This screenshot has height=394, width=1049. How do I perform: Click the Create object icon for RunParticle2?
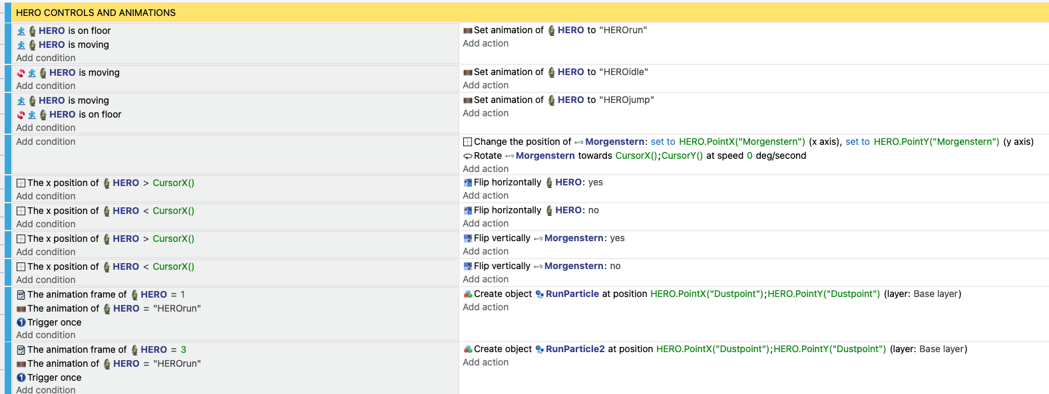click(468, 349)
